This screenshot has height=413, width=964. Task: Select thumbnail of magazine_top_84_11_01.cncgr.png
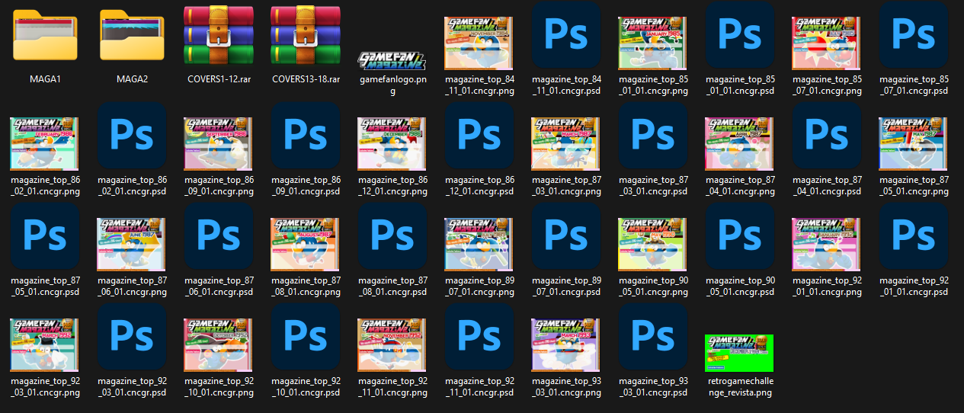click(479, 43)
